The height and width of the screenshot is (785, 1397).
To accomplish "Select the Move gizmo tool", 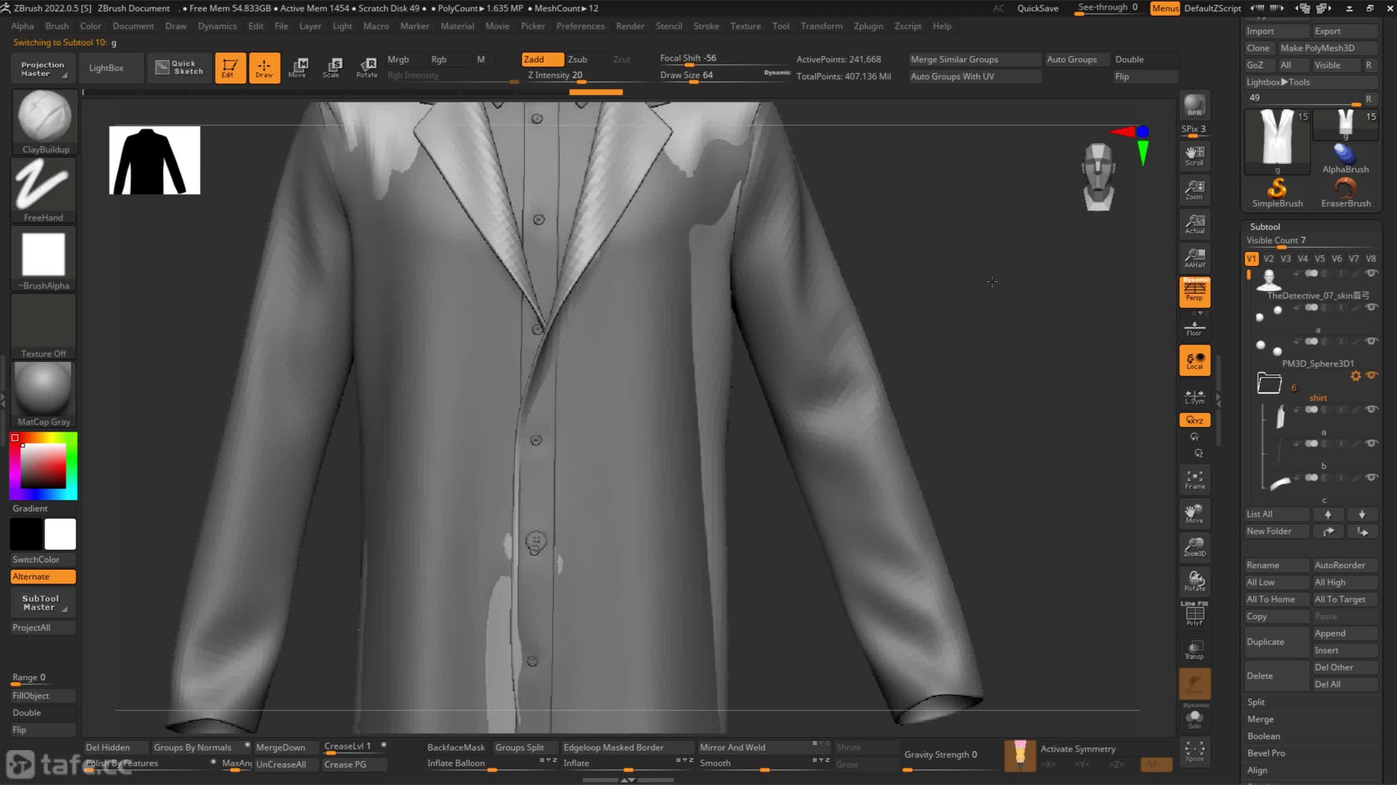I will click(297, 68).
